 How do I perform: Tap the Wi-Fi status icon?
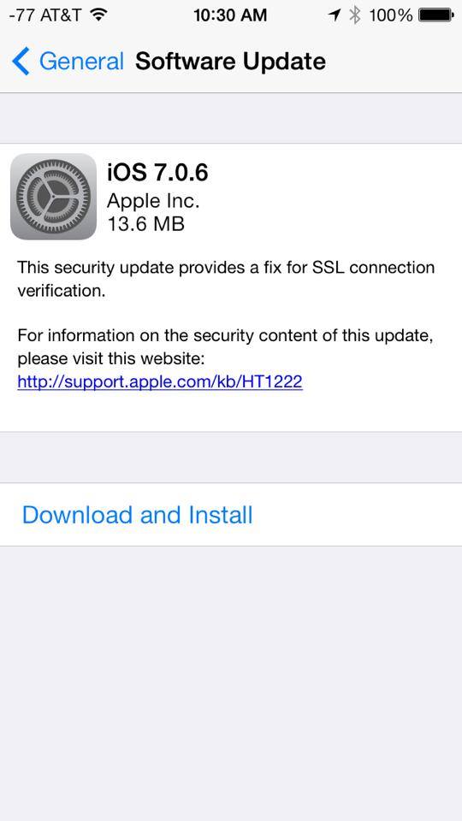pos(98,15)
